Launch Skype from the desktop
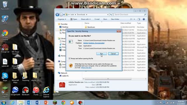The width and height of the screenshot is (187, 105). (5, 77)
